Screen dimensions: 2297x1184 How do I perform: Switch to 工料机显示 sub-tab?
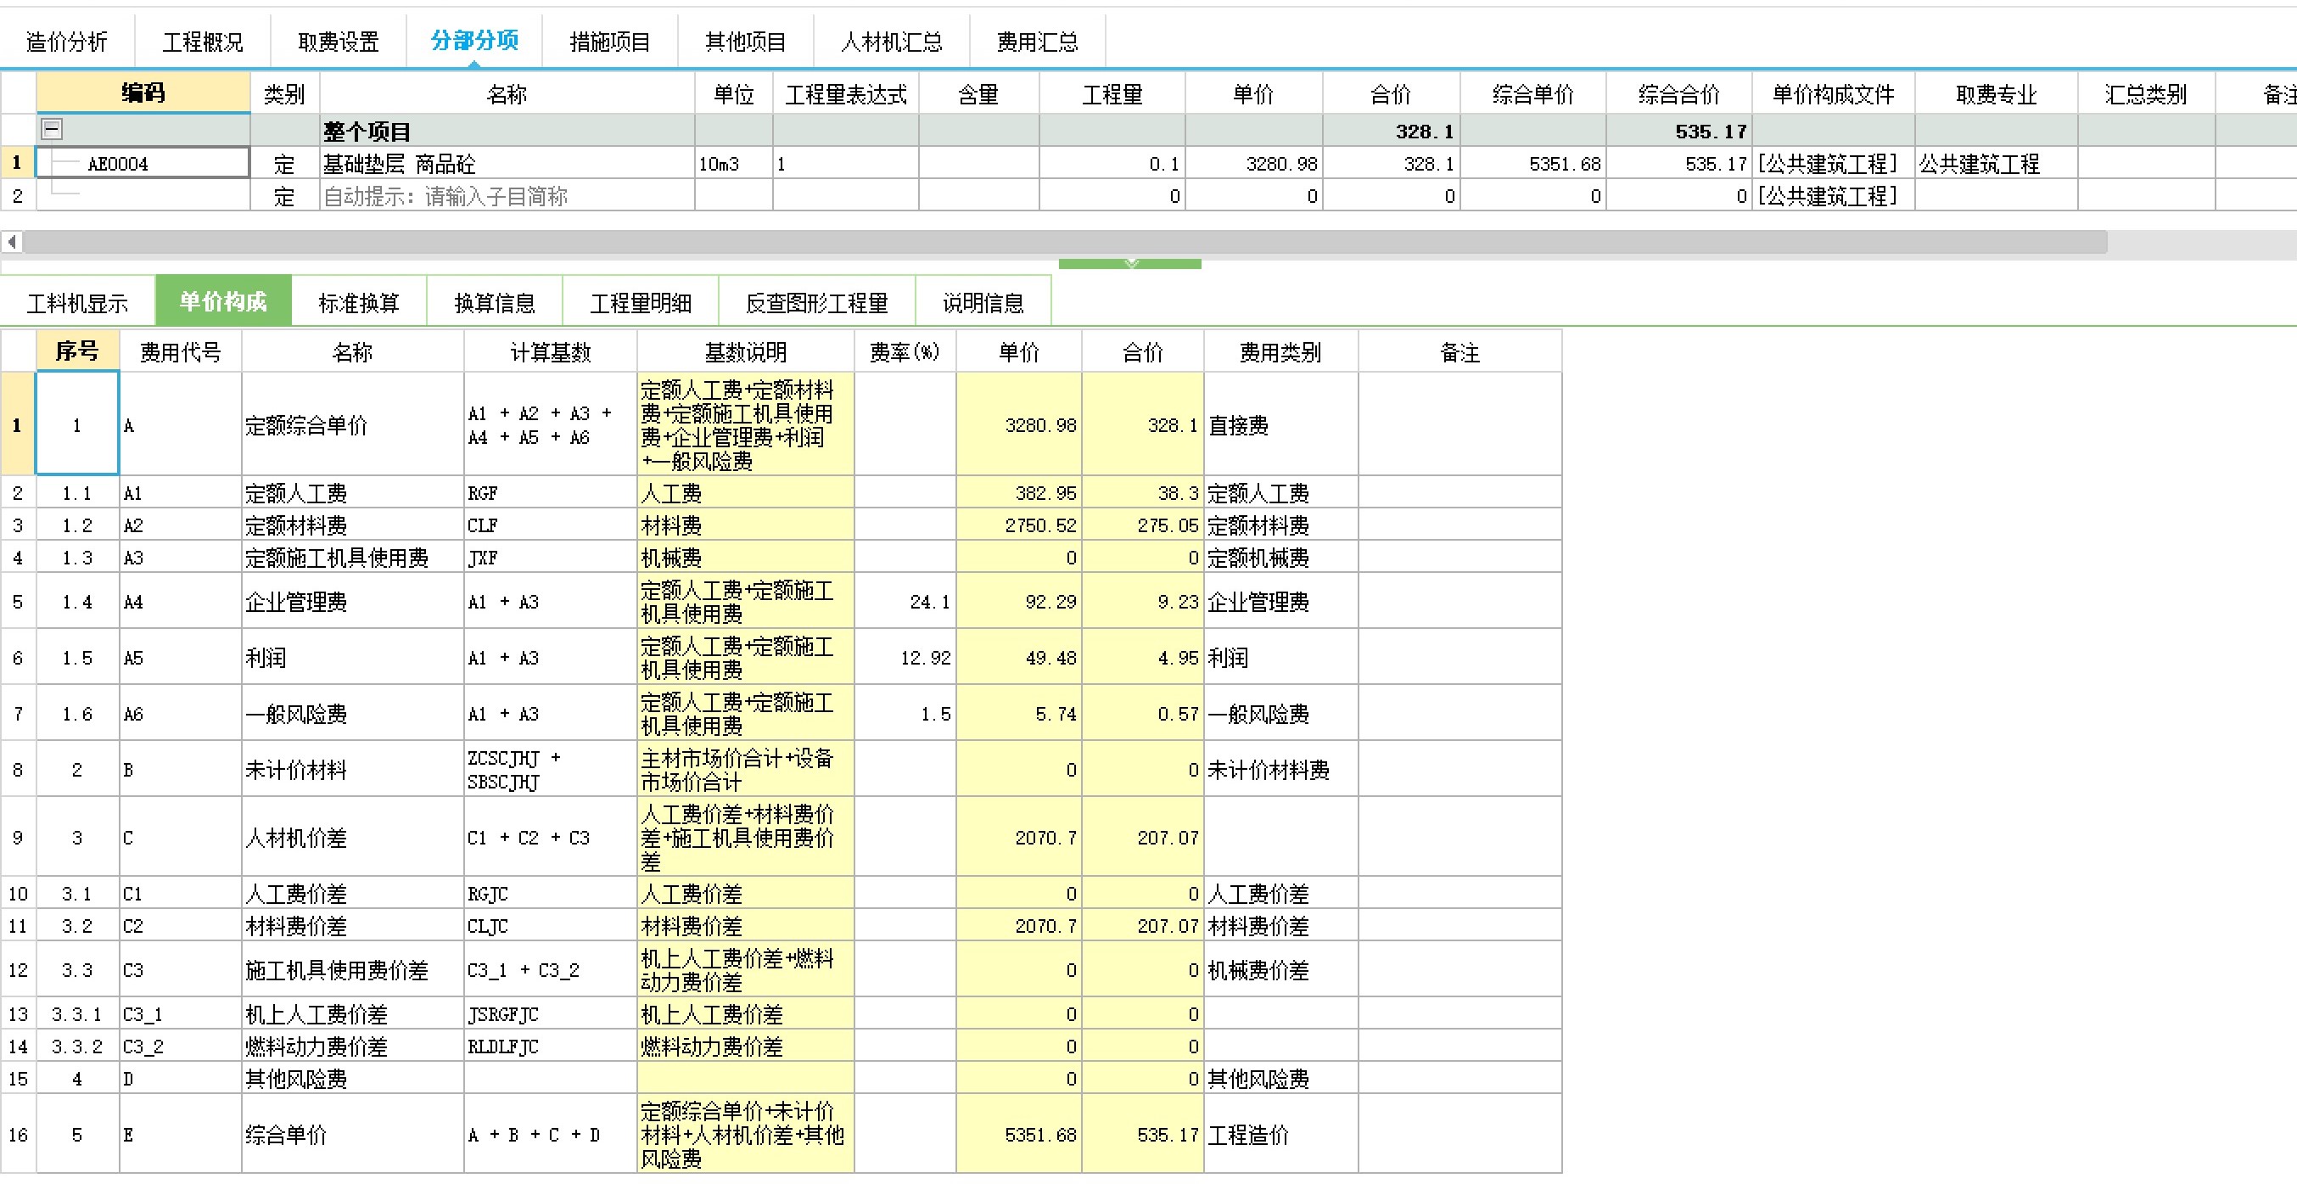click(x=77, y=302)
